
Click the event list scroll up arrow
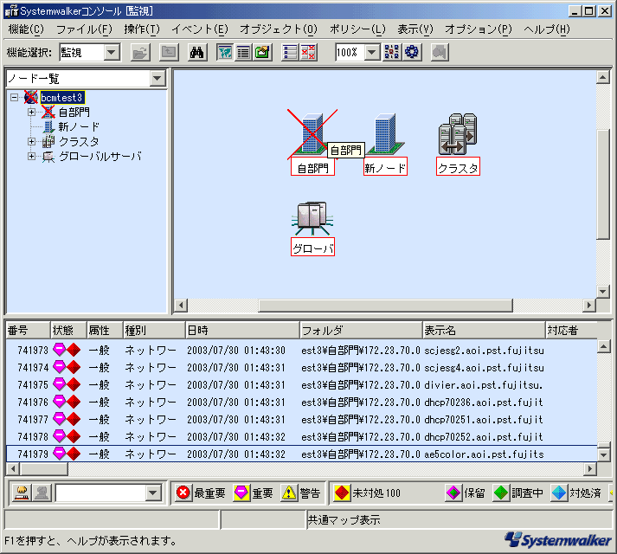click(x=603, y=346)
